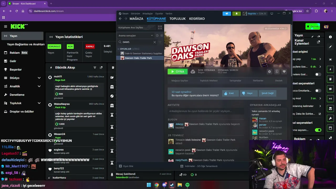Open Steam notifications bell

237,14
